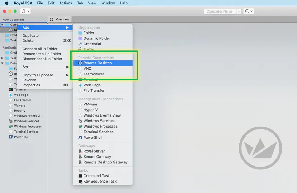This screenshot has width=297, height=193.
Task: Select Terminal Services in sidebar tree
Action: click(26, 132)
